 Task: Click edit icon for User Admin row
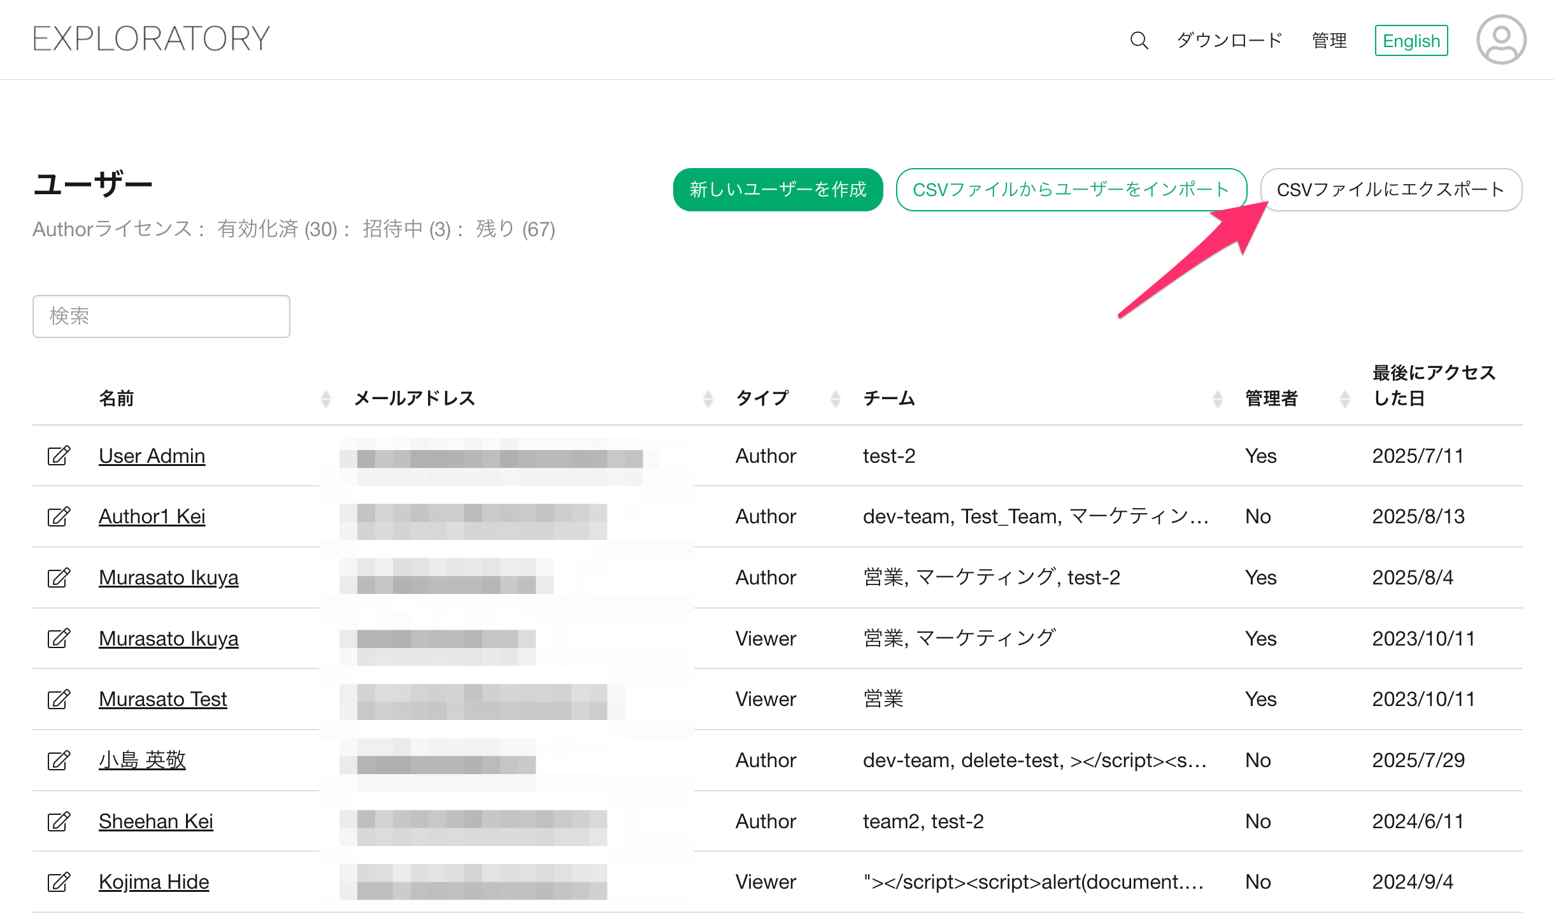[x=59, y=456]
